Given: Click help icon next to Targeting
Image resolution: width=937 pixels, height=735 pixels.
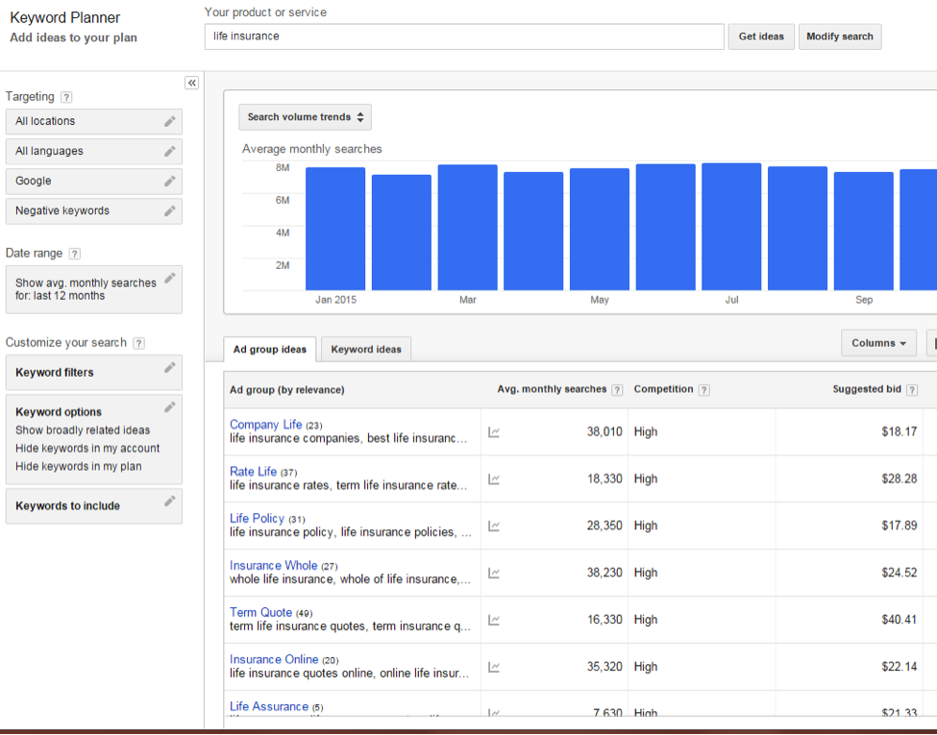Looking at the screenshot, I should [66, 97].
